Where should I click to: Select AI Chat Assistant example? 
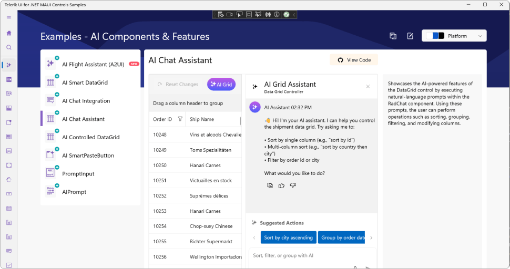91,119
